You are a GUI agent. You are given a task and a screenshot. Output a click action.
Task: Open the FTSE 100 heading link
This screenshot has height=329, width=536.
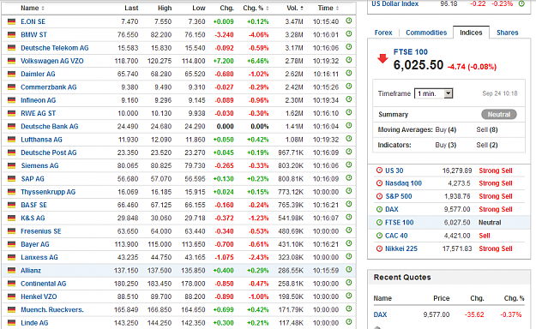coord(411,52)
